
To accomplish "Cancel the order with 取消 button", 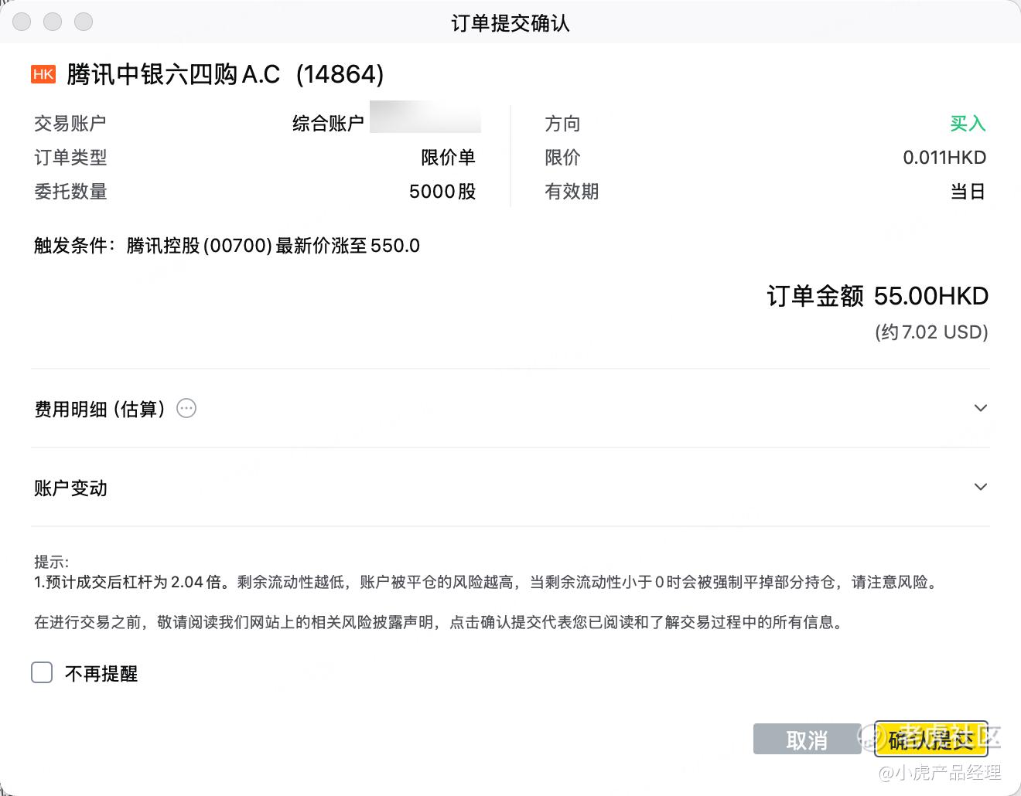I will point(807,739).
